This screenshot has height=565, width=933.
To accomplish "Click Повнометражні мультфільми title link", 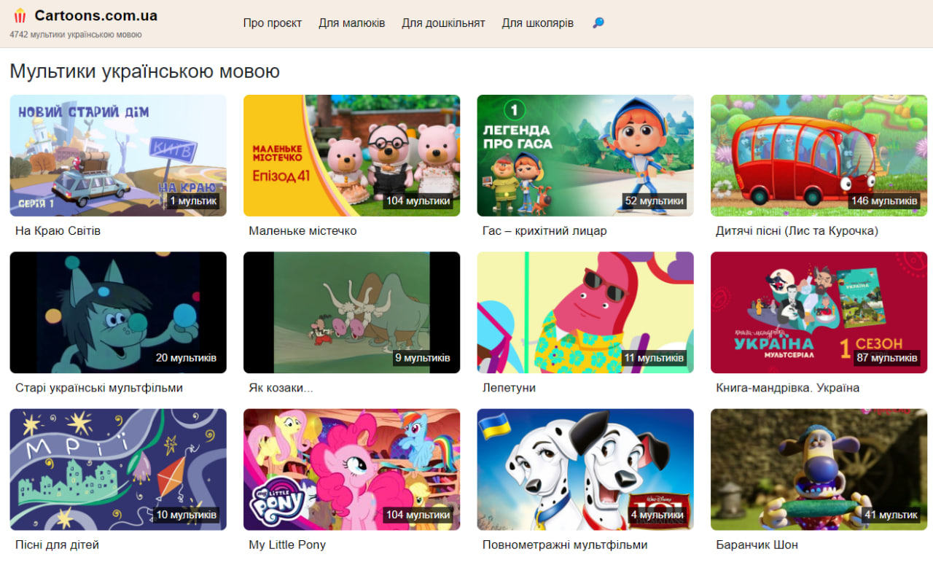I will click(x=565, y=545).
